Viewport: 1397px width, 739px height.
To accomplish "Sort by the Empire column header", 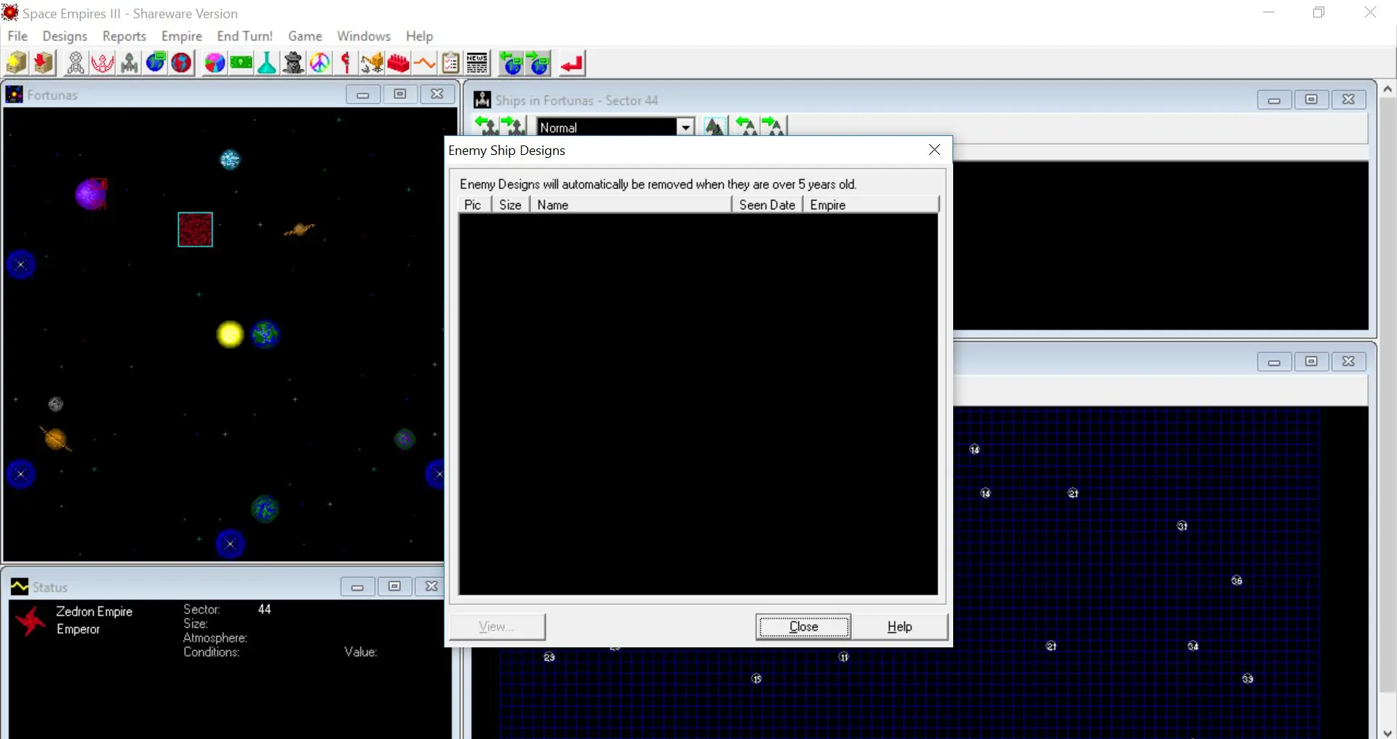I will 871,204.
